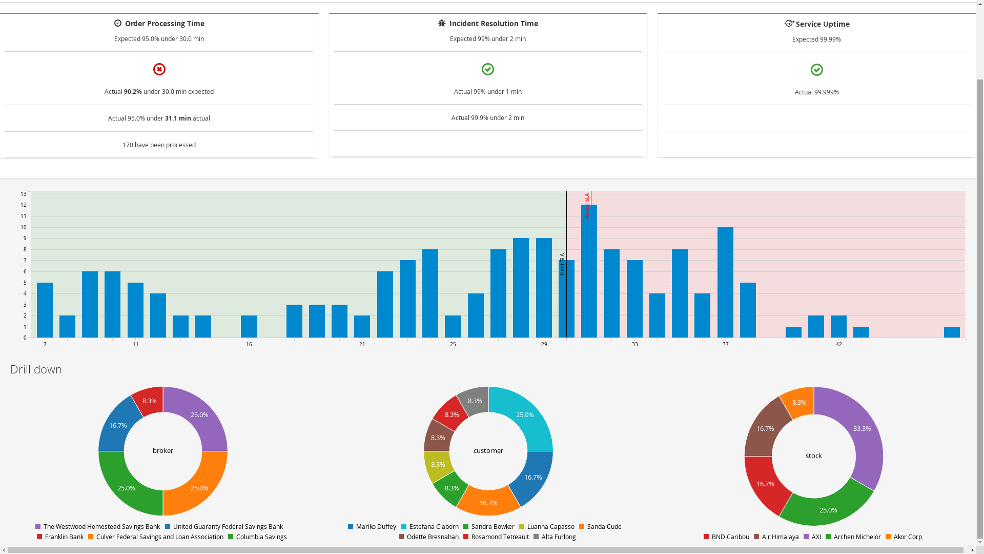Click the red failed status icon
This screenshot has width=984, height=554.
point(159,69)
